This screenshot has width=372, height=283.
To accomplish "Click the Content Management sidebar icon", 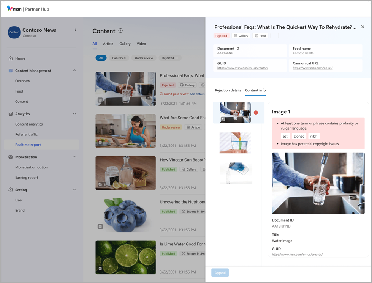I will point(11,71).
